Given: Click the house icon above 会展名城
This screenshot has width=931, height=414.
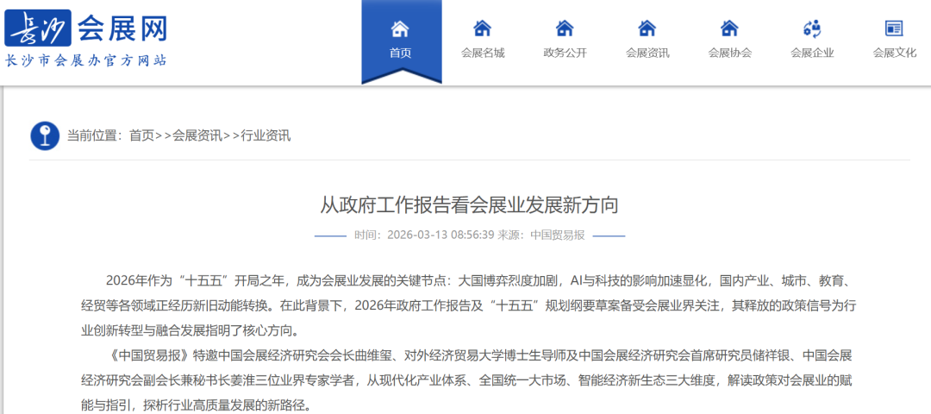Looking at the screenshot, I should point(482,28).
